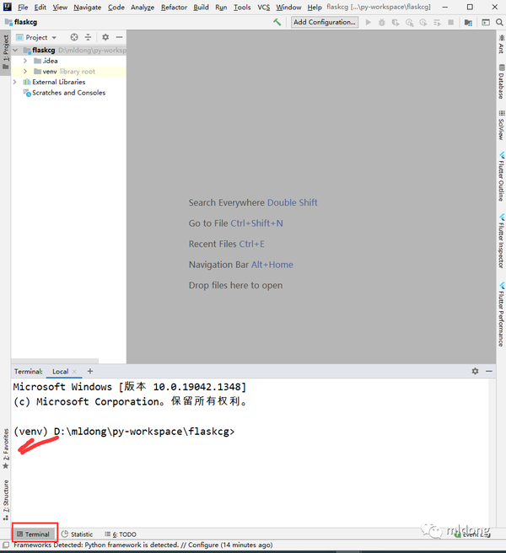Screen dimensions: 506x553
Task: Click the Terminal tool window button
Action: [35, 534]
